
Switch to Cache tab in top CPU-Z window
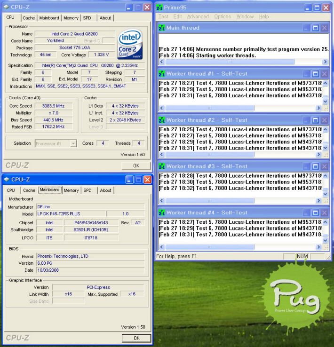tap(29, 18)
